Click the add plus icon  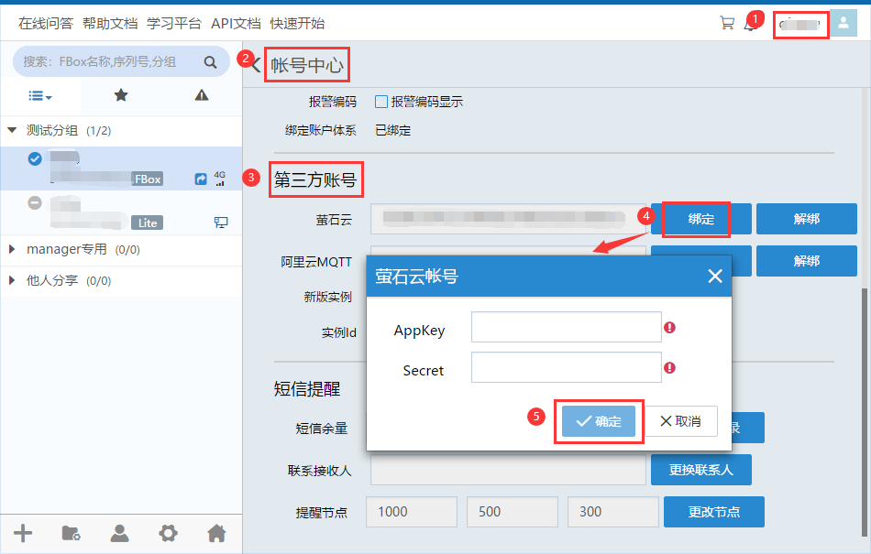23,533
